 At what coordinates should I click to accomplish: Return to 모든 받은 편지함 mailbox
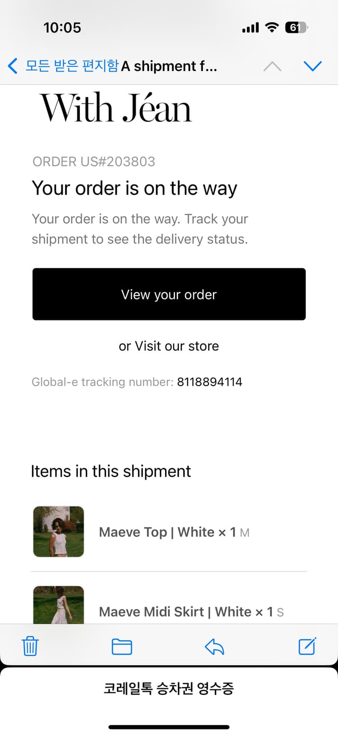[72, 66]
